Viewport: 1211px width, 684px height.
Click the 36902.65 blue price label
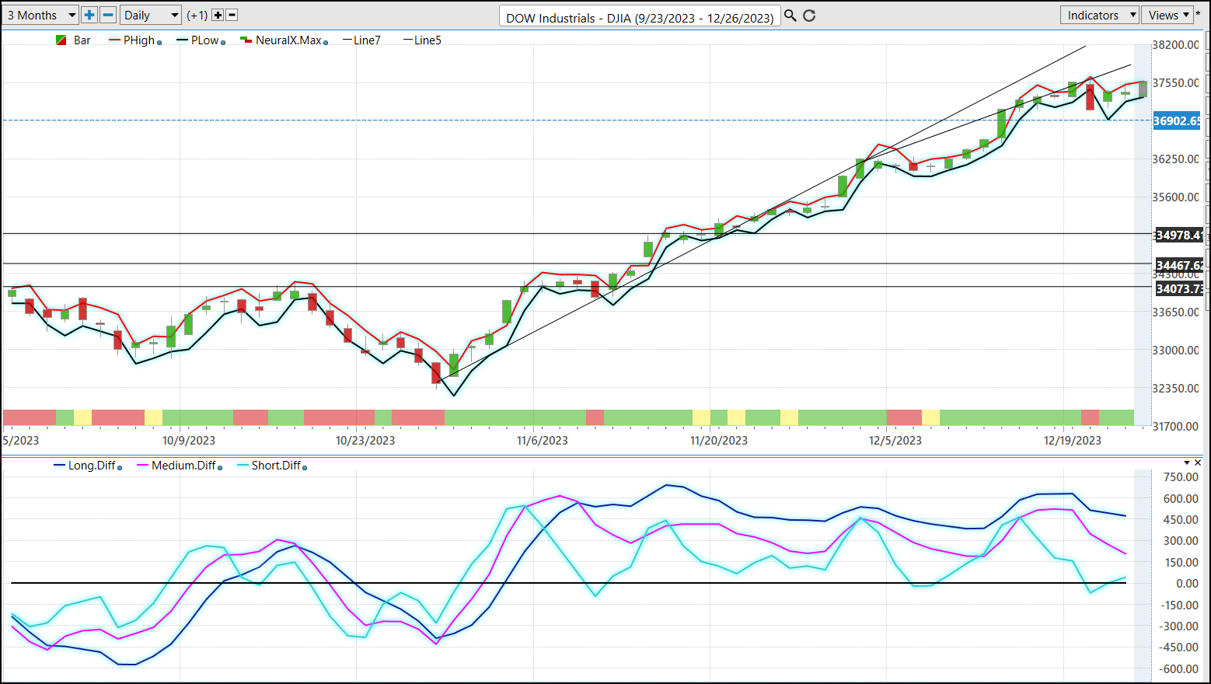pyautogui.click(x=1177, y=120)
